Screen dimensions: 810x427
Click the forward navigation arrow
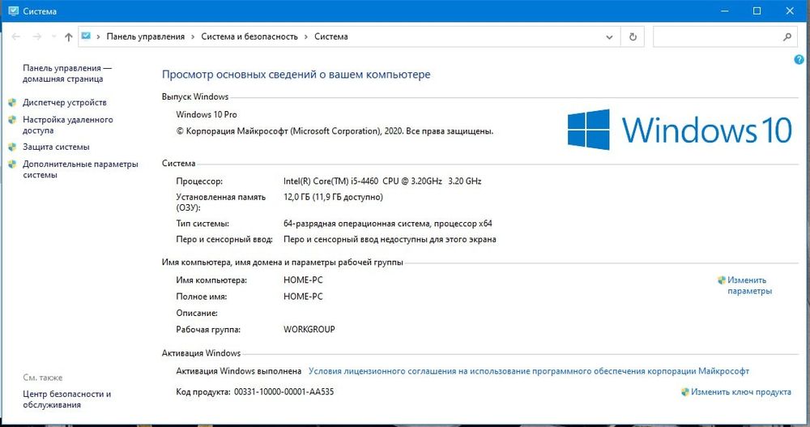pos(36,36)
